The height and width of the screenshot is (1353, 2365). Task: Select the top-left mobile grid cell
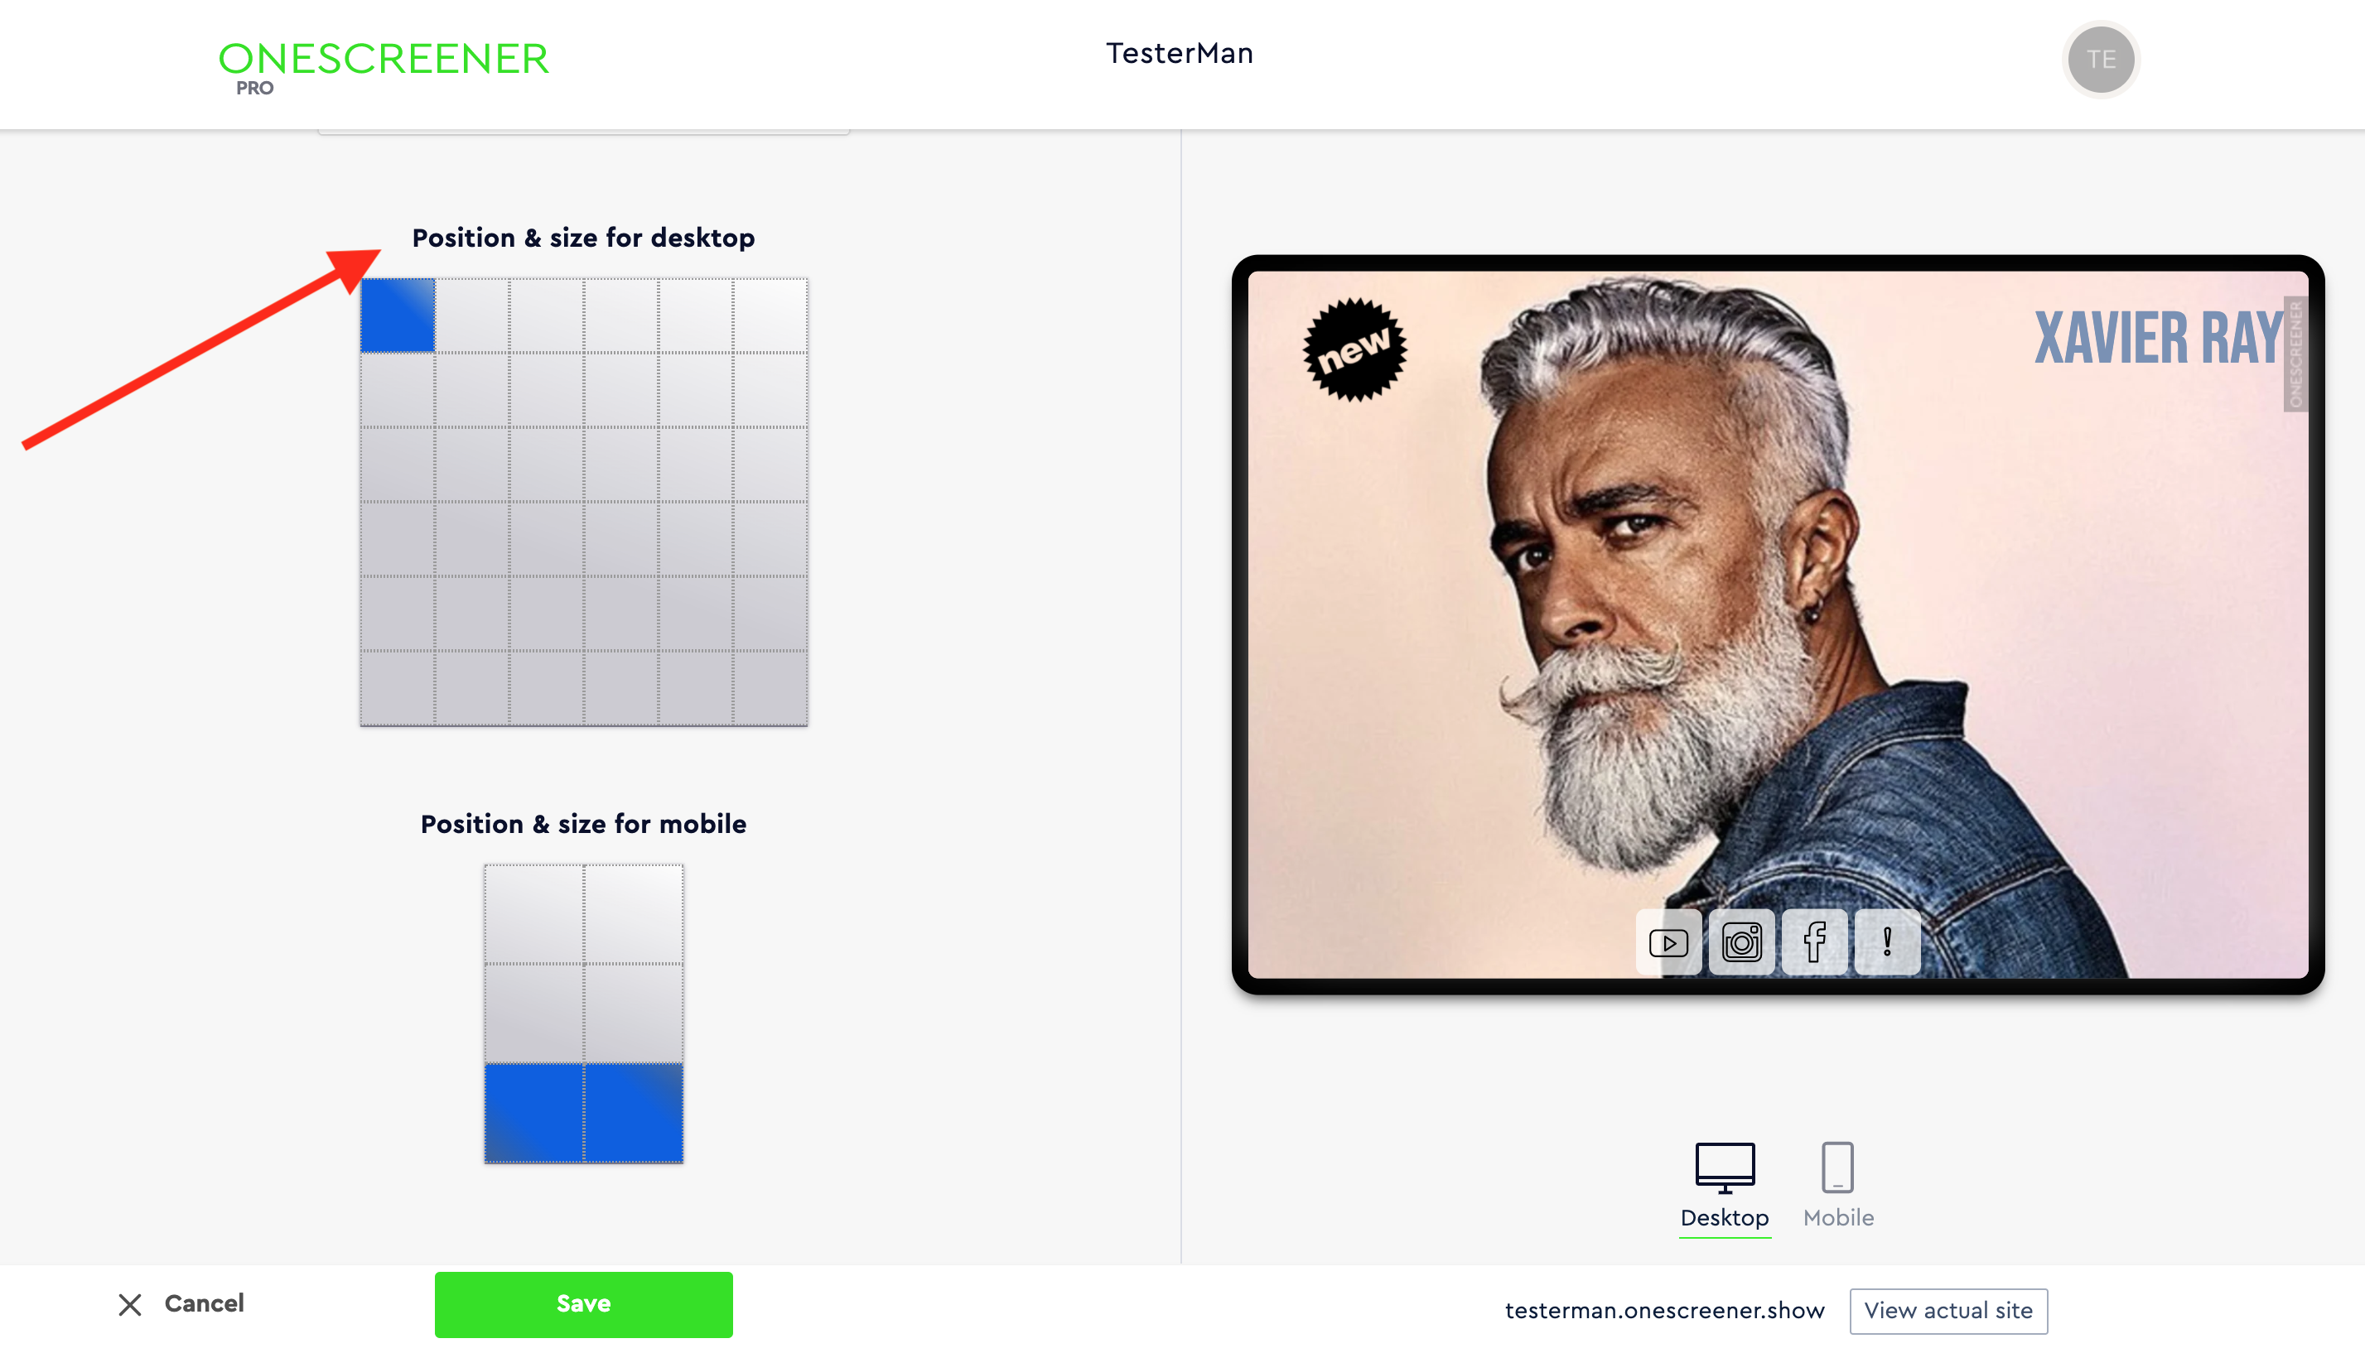[x=533, y=914]
